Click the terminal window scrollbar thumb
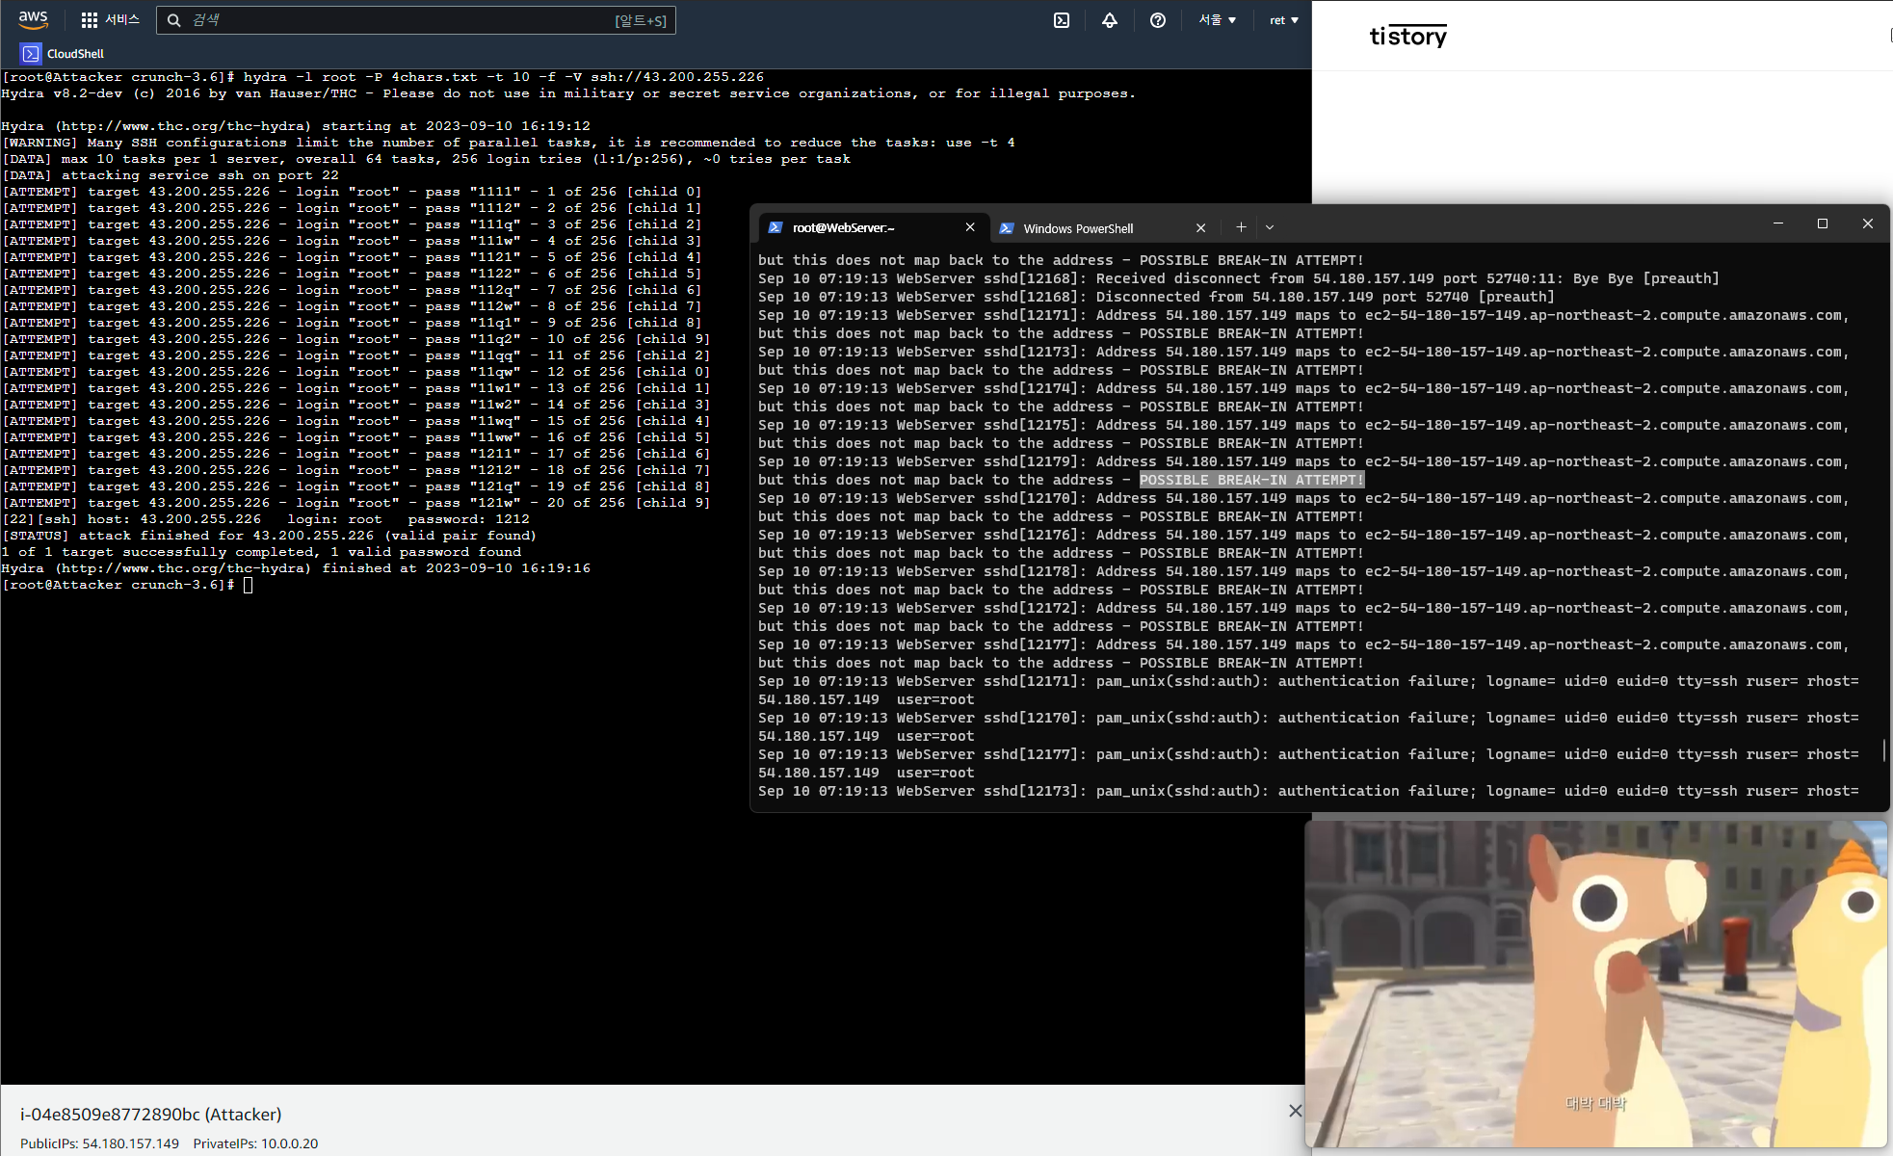Screen dimensions: 1893x1156 tap(1883, 750)
